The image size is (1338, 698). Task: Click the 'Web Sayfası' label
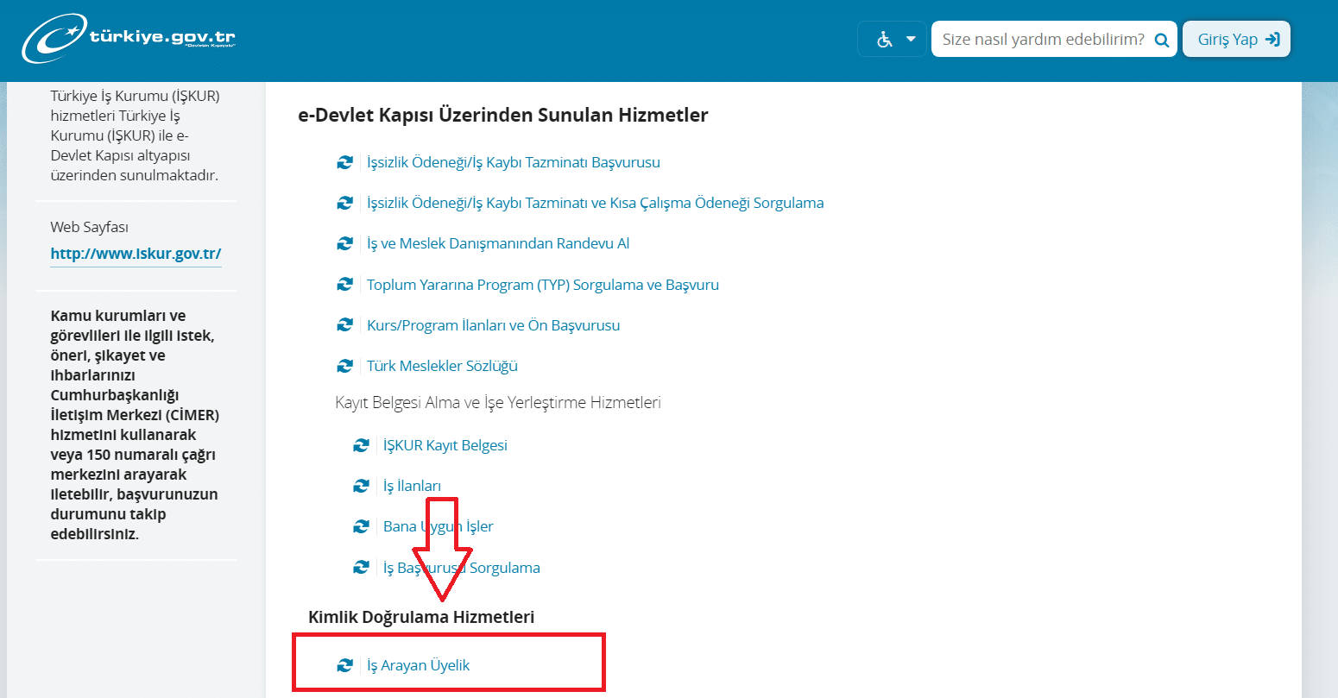(x=89, y=227)
